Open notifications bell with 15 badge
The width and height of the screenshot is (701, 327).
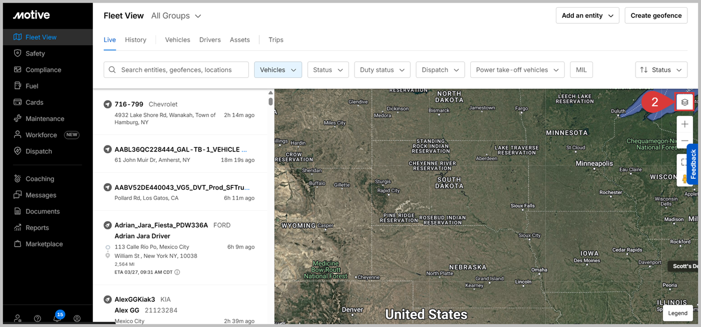click(58, 317)
